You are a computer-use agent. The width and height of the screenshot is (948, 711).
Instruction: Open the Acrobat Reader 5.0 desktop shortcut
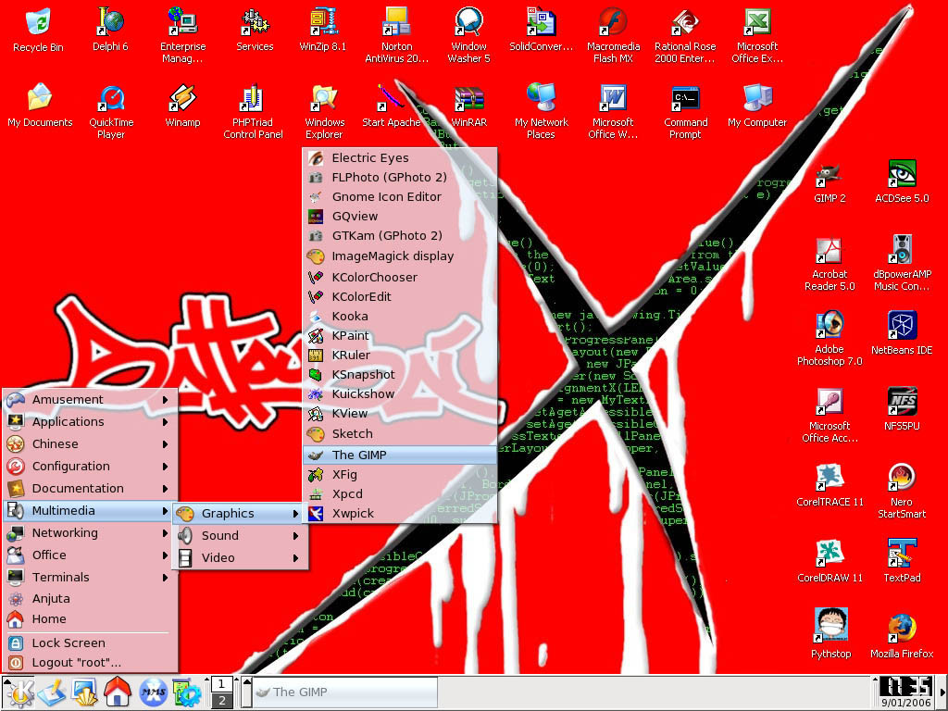(829, 264)
